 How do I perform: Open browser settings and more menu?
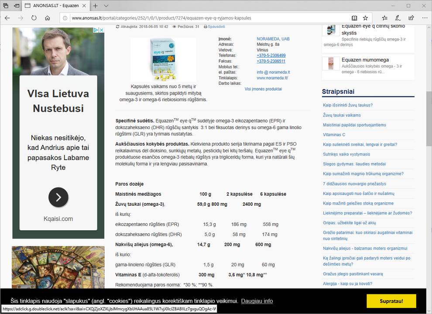[425, 18]
